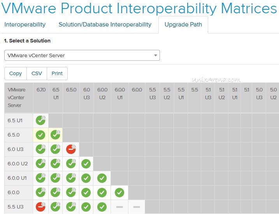Click the green check for 6.0.0 U1 to 6.0 U3
The height and width of the screenshot is (214, 279).
coord(86,178)
